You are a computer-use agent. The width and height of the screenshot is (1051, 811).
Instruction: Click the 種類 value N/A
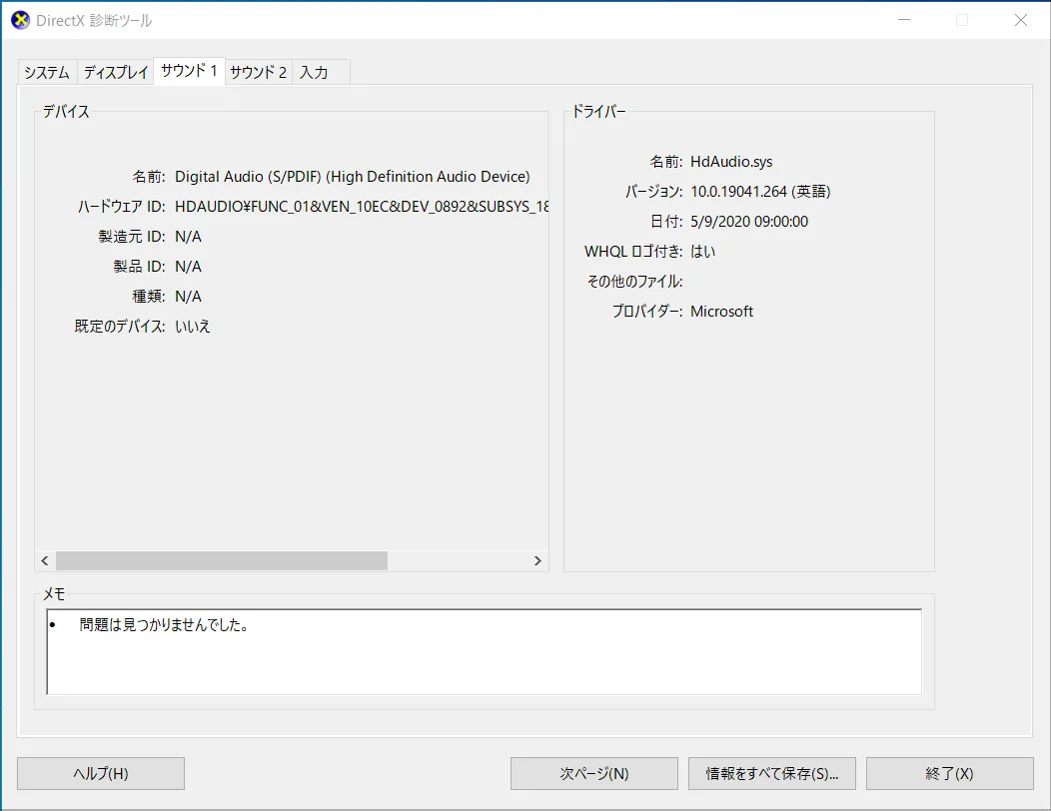(x=189, y=297)
